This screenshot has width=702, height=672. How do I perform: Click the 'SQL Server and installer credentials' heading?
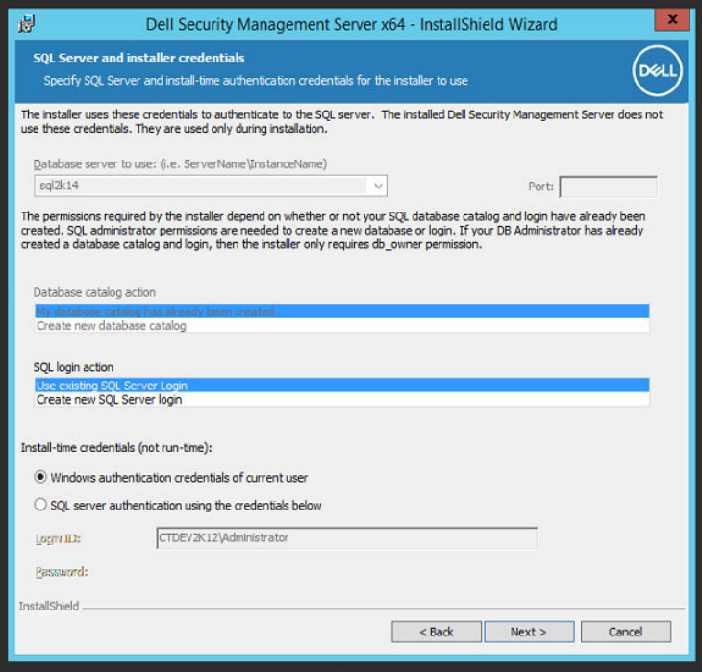click(138, 58)
